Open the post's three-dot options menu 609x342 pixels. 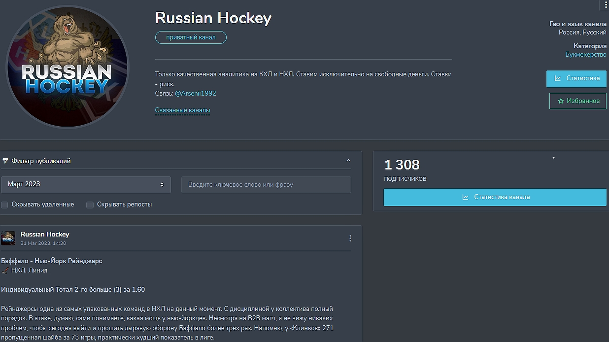tap(350, 239)
